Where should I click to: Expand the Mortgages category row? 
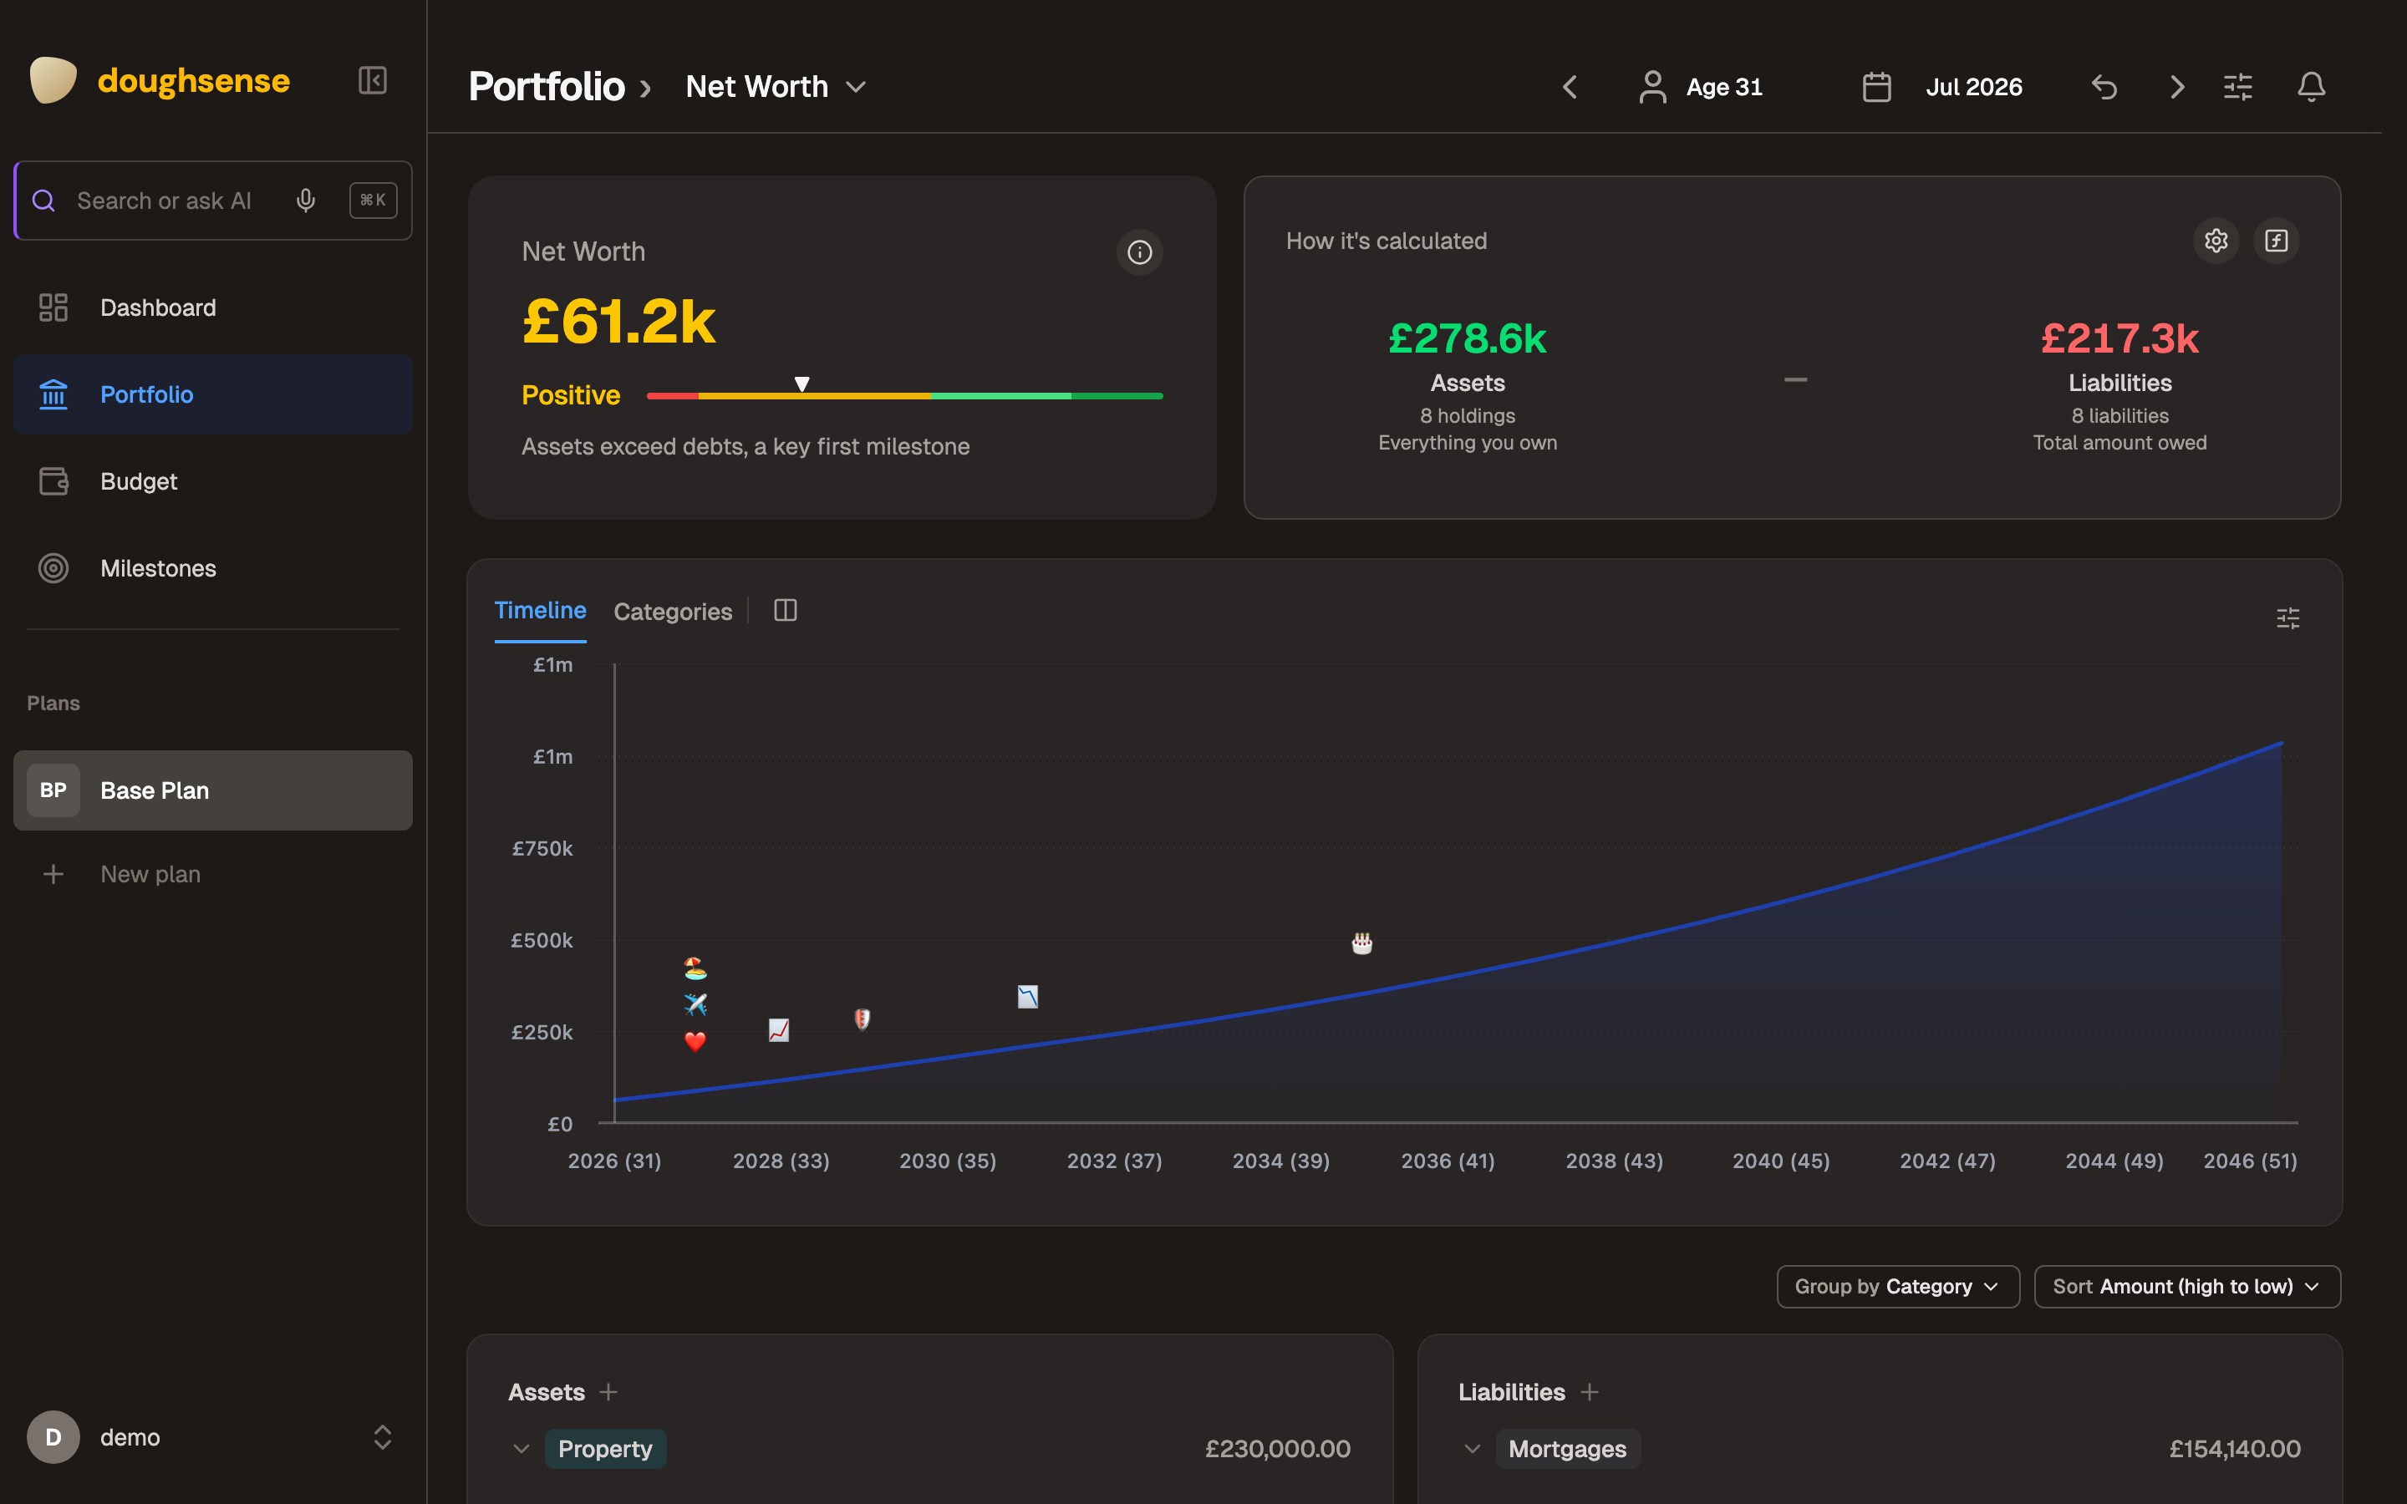(1472, 1448)
